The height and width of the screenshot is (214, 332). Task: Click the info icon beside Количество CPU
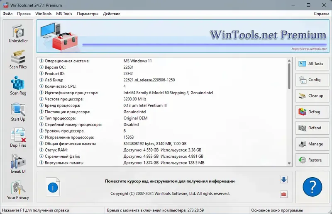[x=41, y=86]
